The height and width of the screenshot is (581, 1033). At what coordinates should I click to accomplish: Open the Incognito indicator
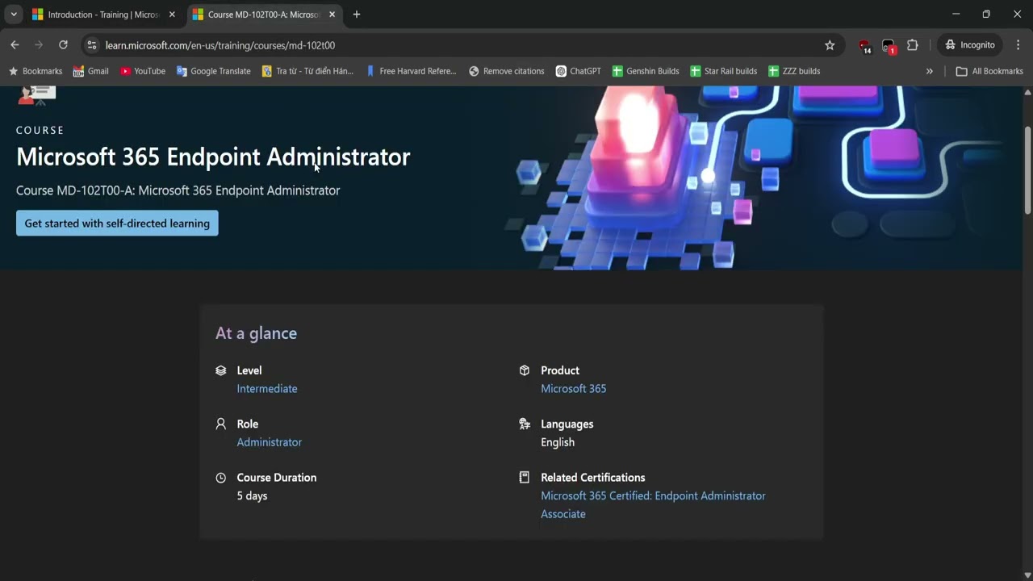970,45
